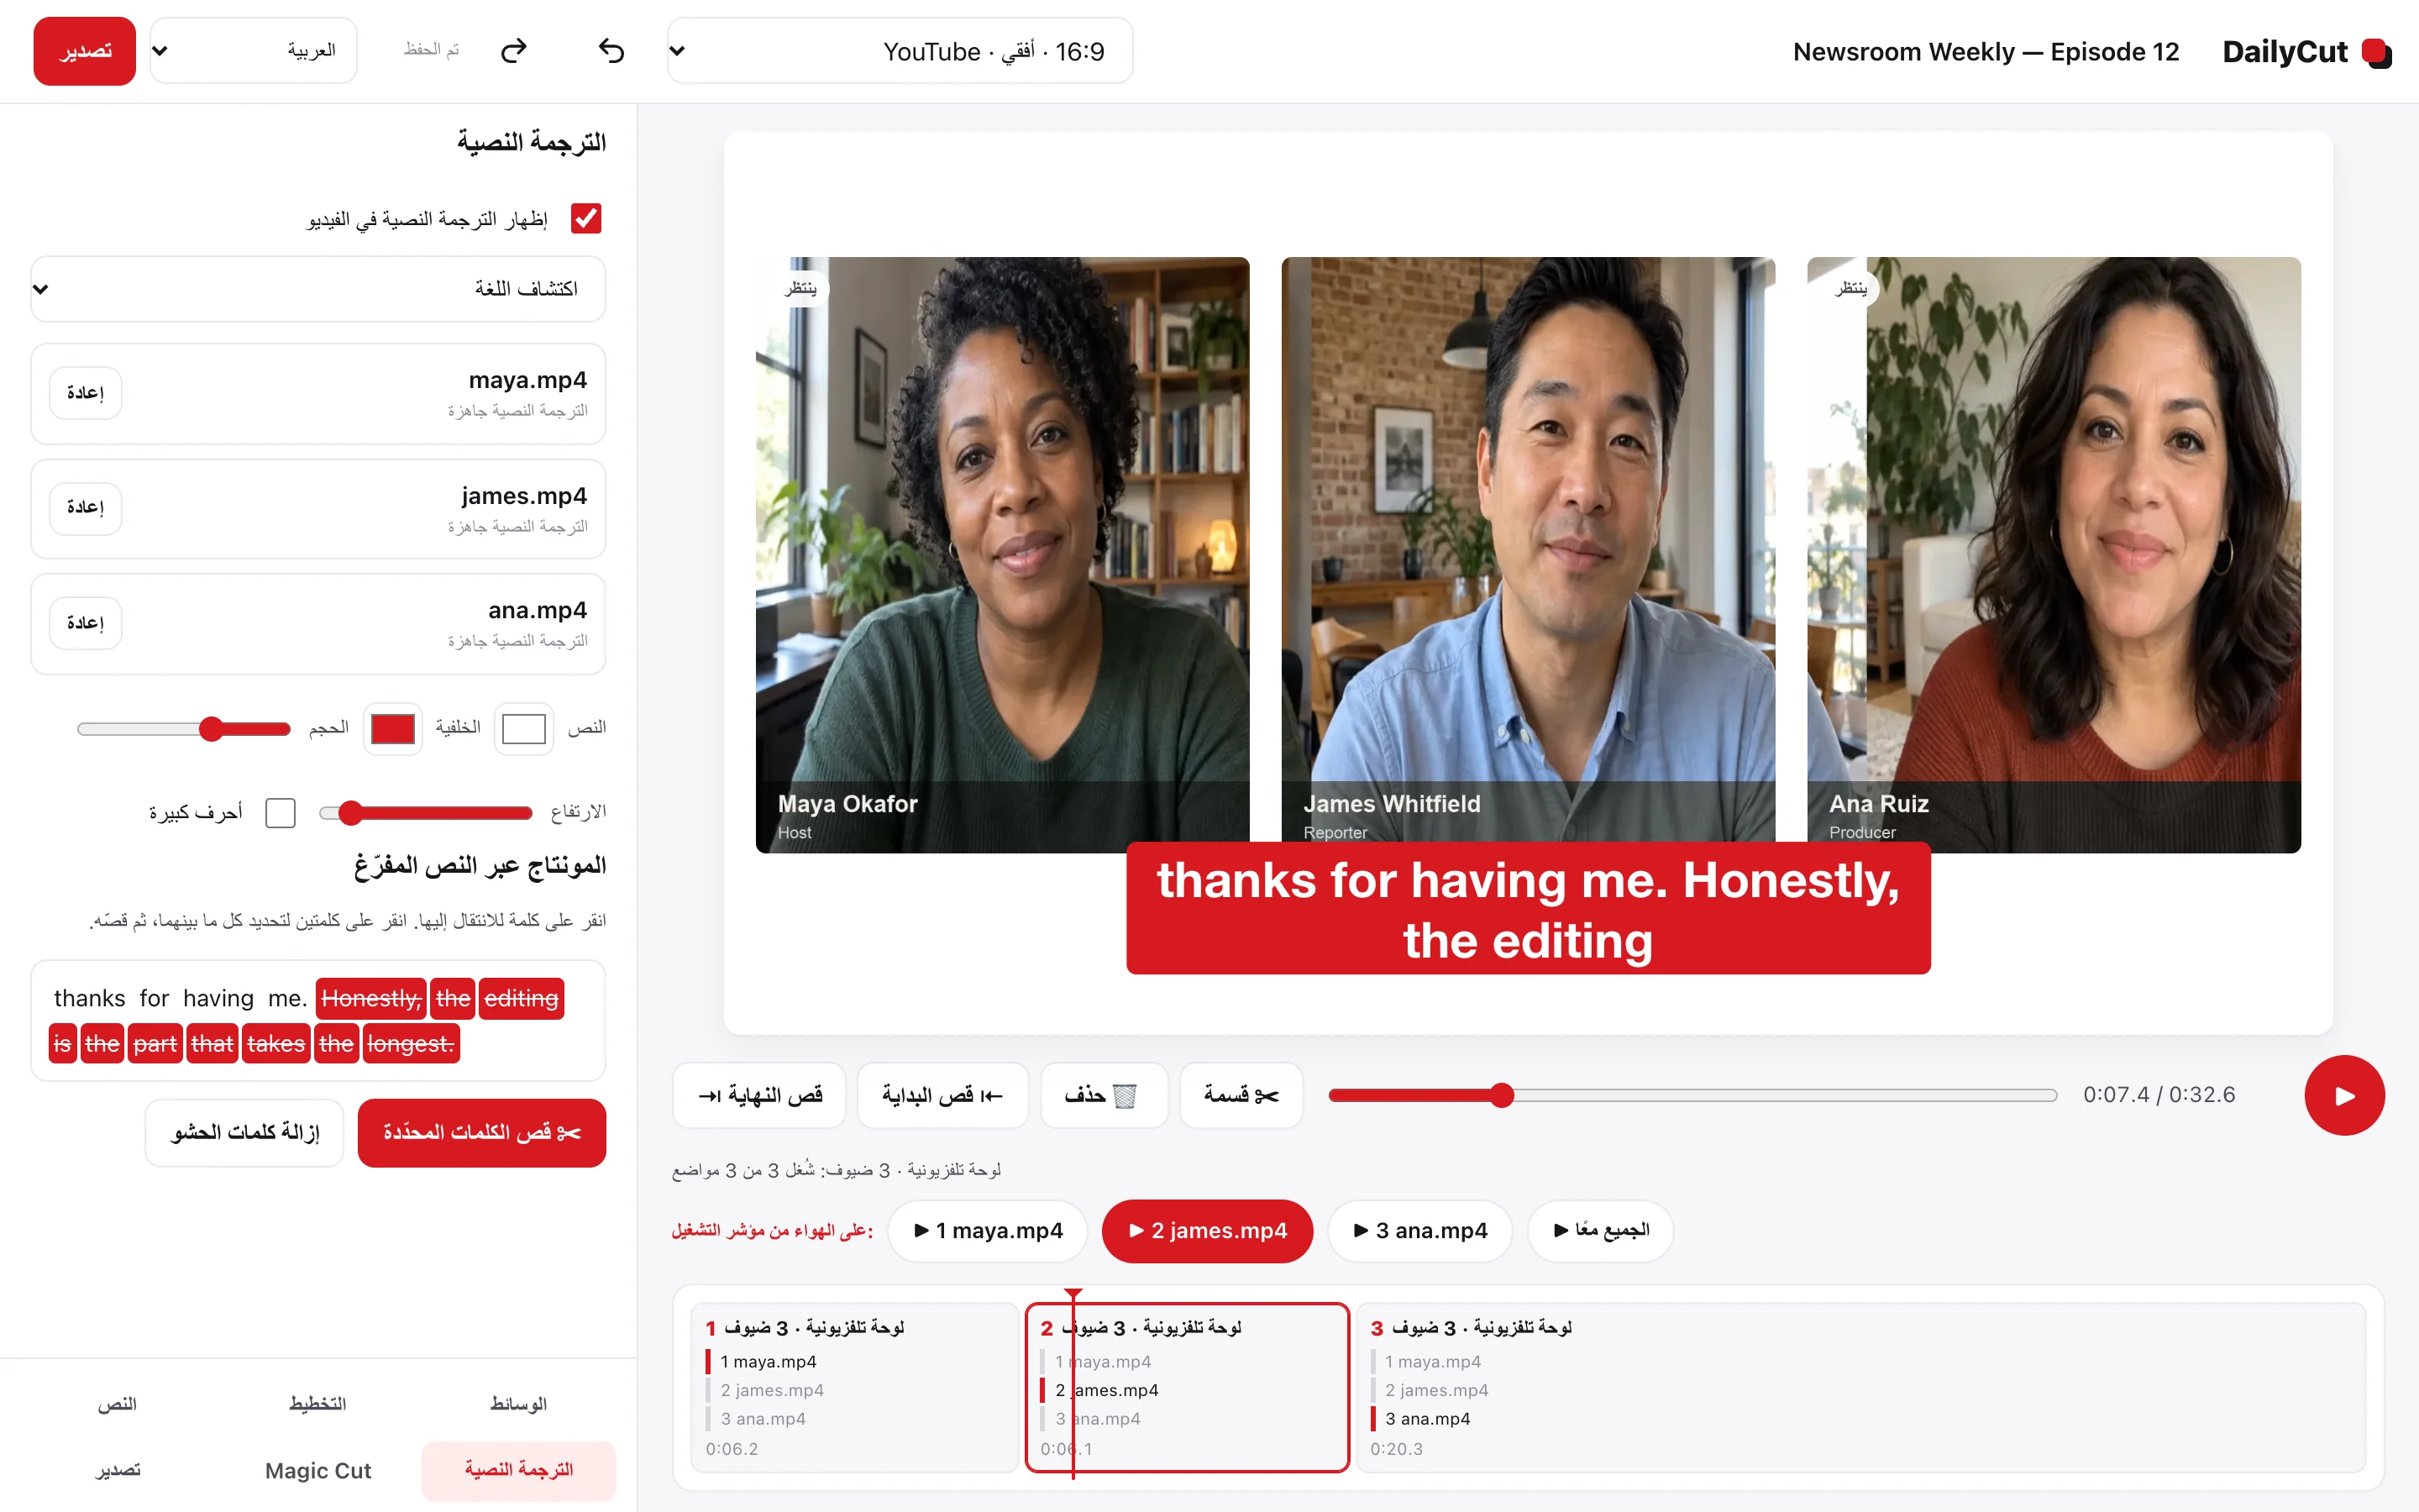Click قص البداية trim start button
2419x1512 pixels.
pos(942,1095)
